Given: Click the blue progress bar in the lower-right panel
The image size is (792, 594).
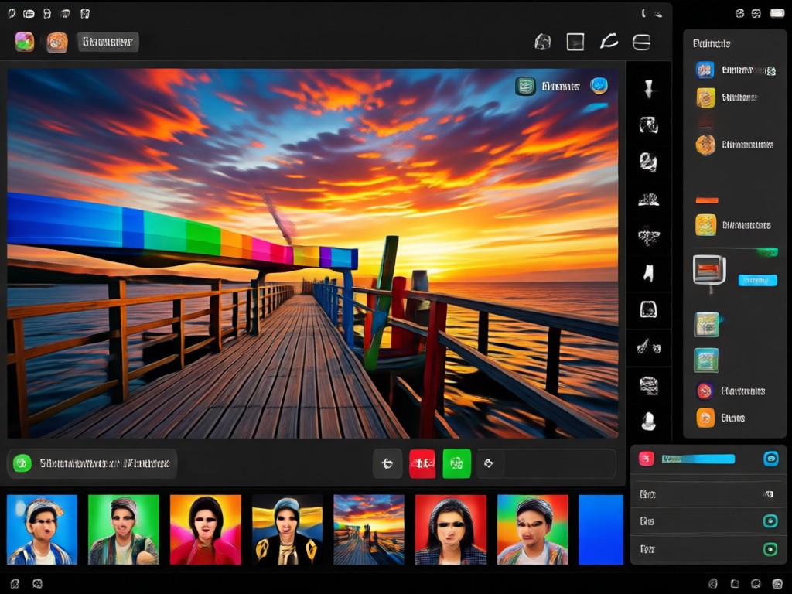Looking at the screenshot, I should [x=698, y=459].
